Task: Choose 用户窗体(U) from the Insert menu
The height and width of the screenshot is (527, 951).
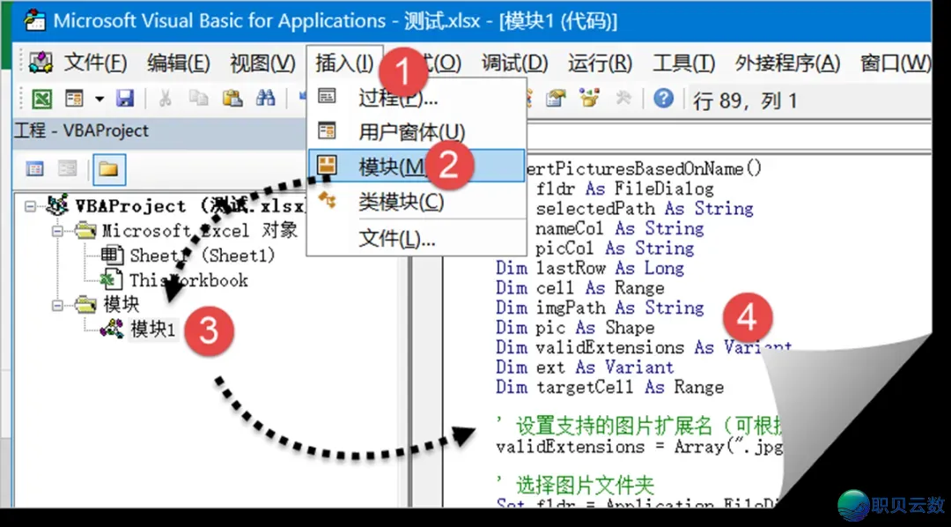Action: tap(417, 130)
